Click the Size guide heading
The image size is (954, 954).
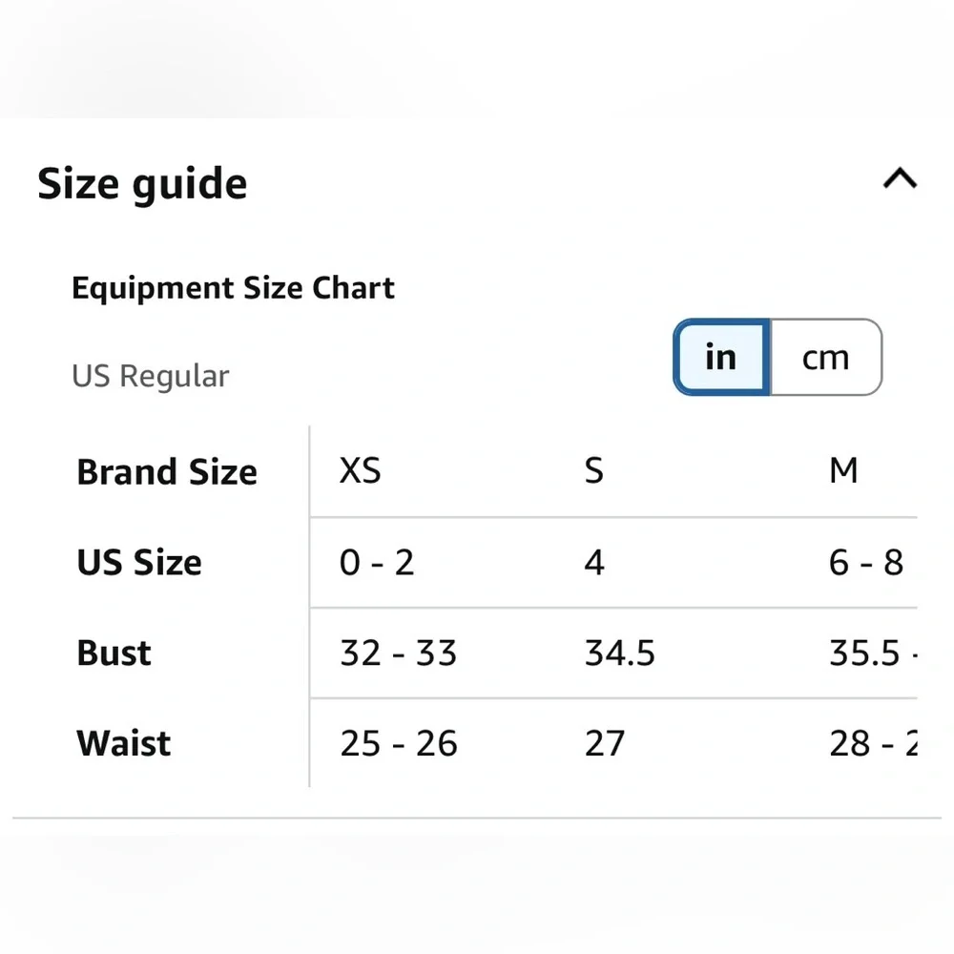pyautogui.click(x=142, y=184)
